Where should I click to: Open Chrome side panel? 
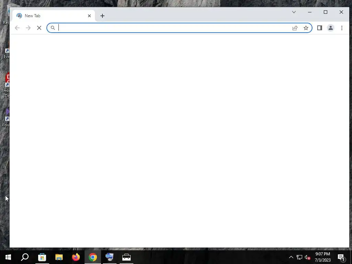click(319, 28)
